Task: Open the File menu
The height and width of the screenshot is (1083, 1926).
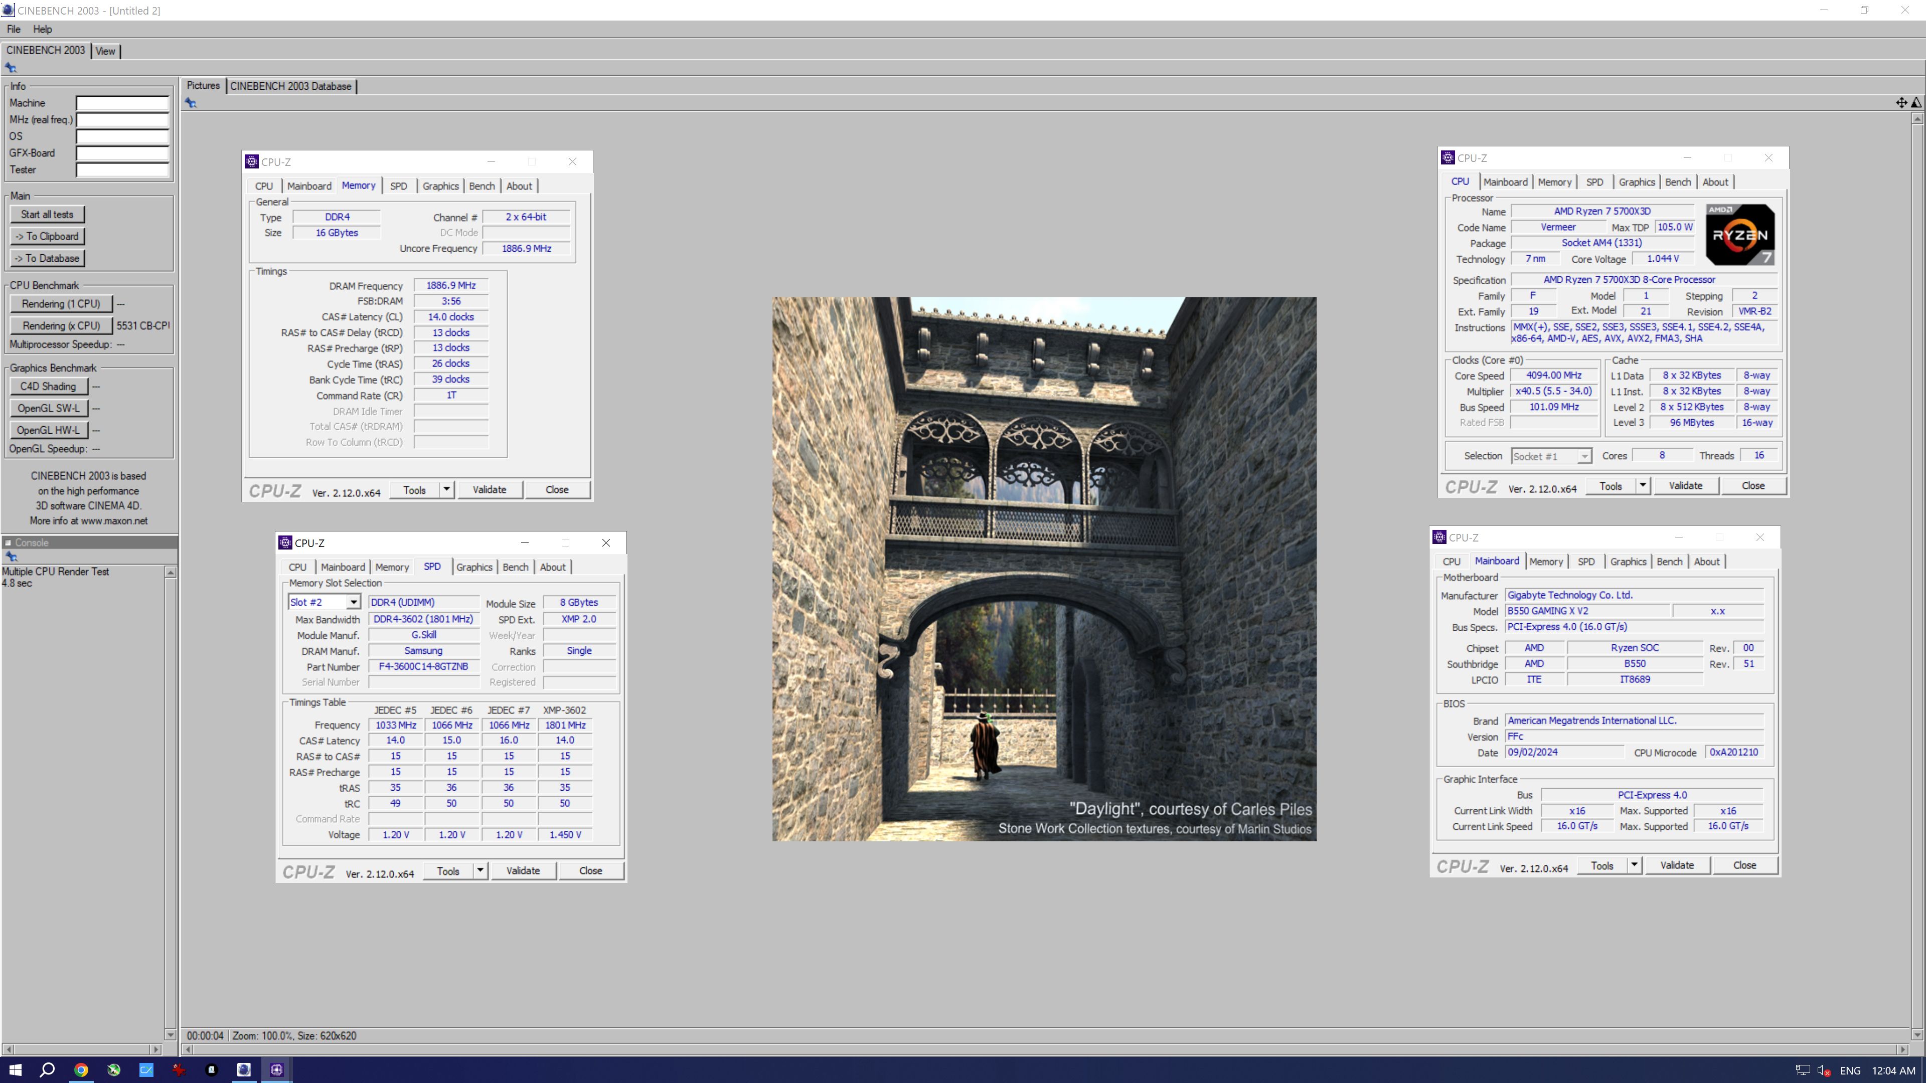Action: pos(14,29)
